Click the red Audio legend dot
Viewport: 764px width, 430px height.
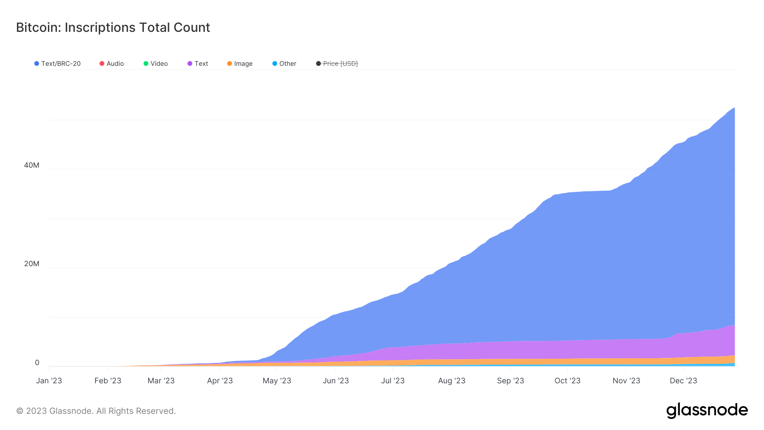(102, 64)
